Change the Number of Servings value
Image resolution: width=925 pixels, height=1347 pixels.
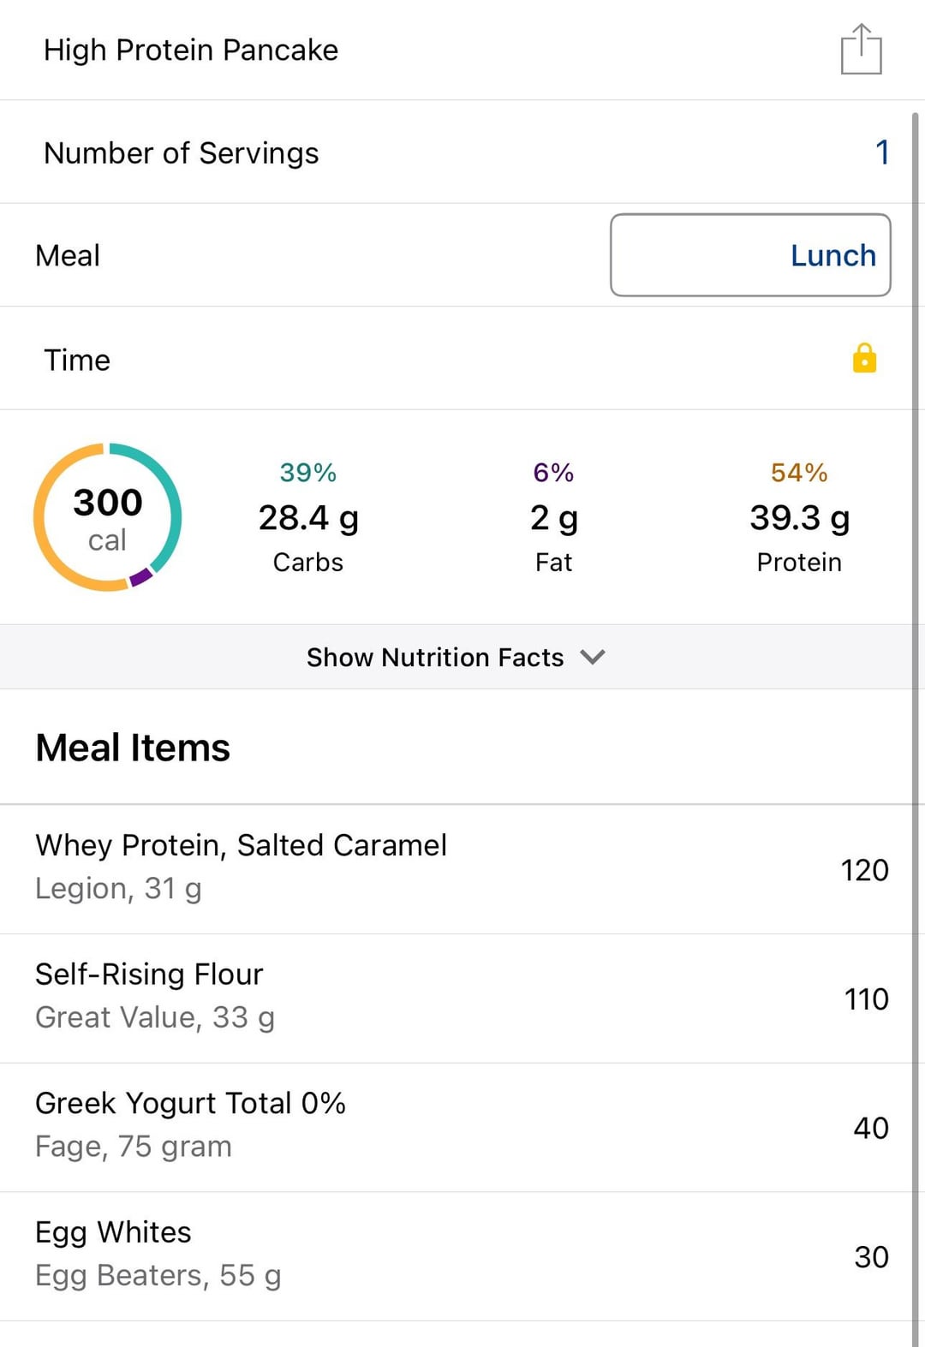(x=882, y=152)
